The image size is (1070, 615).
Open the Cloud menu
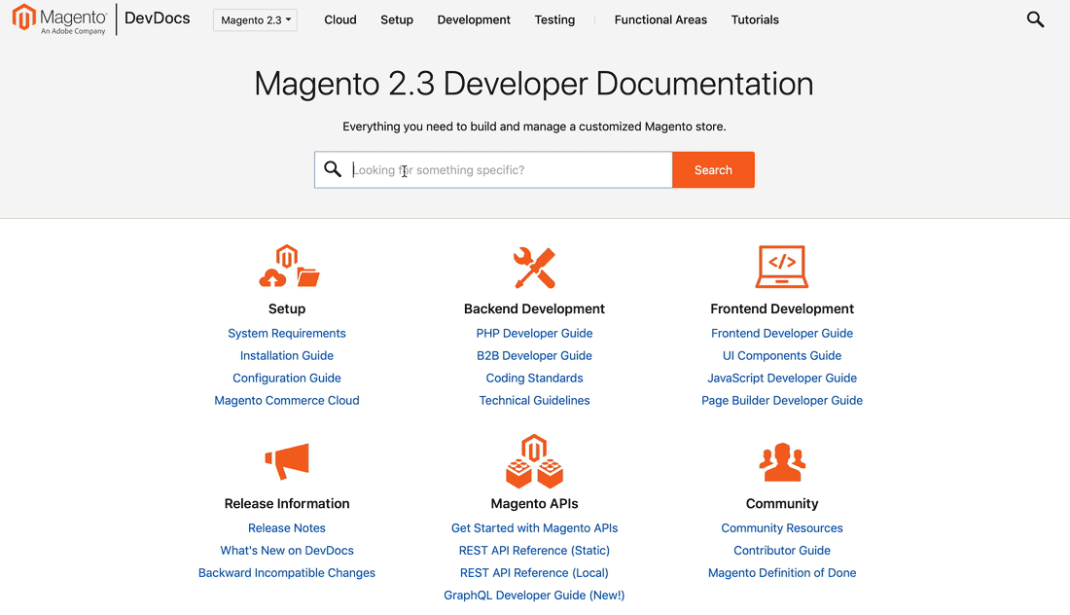(x=339, y=19)
